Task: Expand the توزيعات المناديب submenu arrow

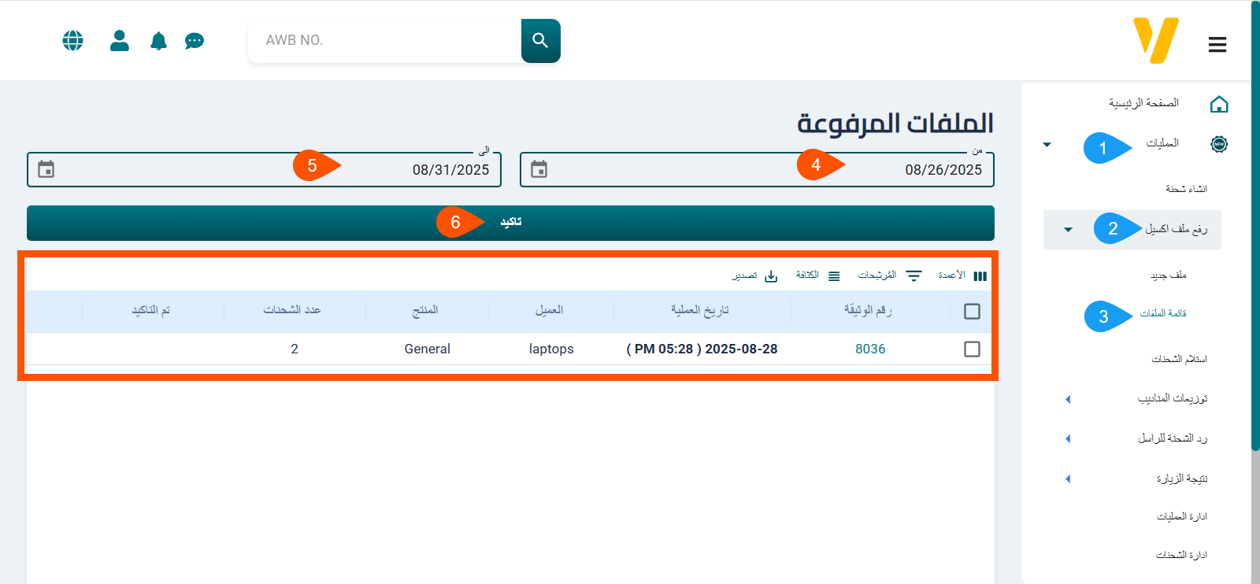Action: click(x=1068, y=399)
